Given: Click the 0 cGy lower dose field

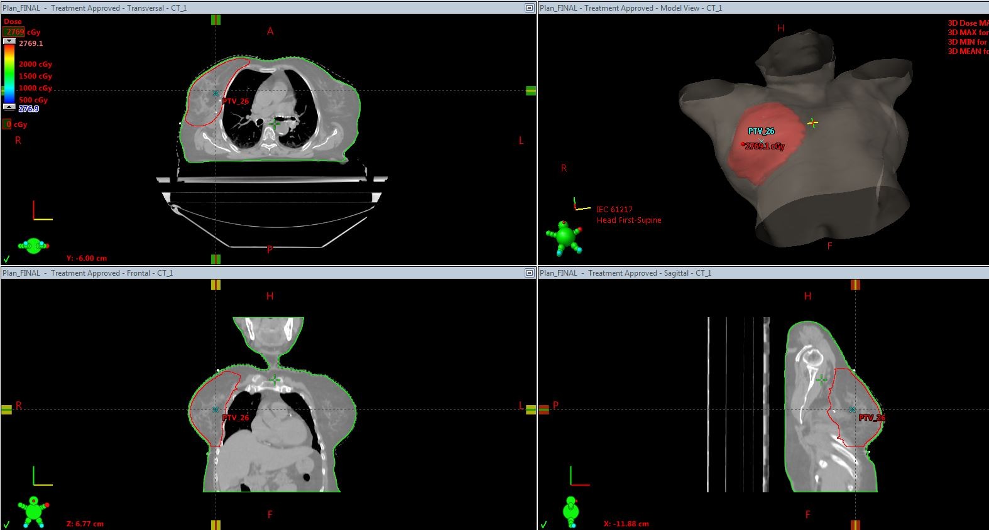Looking at the screenshot, I should [x=8, y=124].
